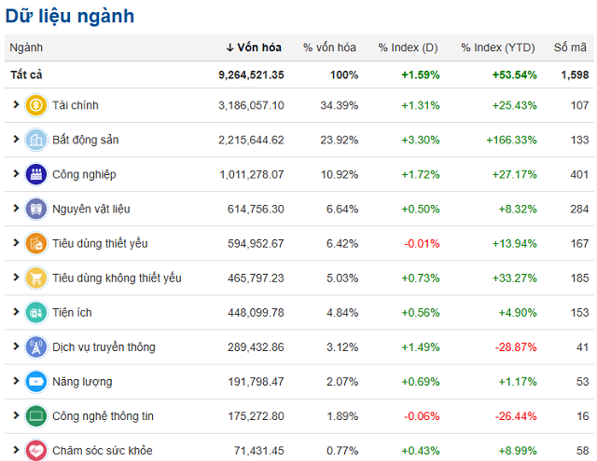This screenshot has height=461, width=597.
Task: Click the shopping cart icon for Tiêu dùng không thiết yếu
Action: [x=36, y=278]
